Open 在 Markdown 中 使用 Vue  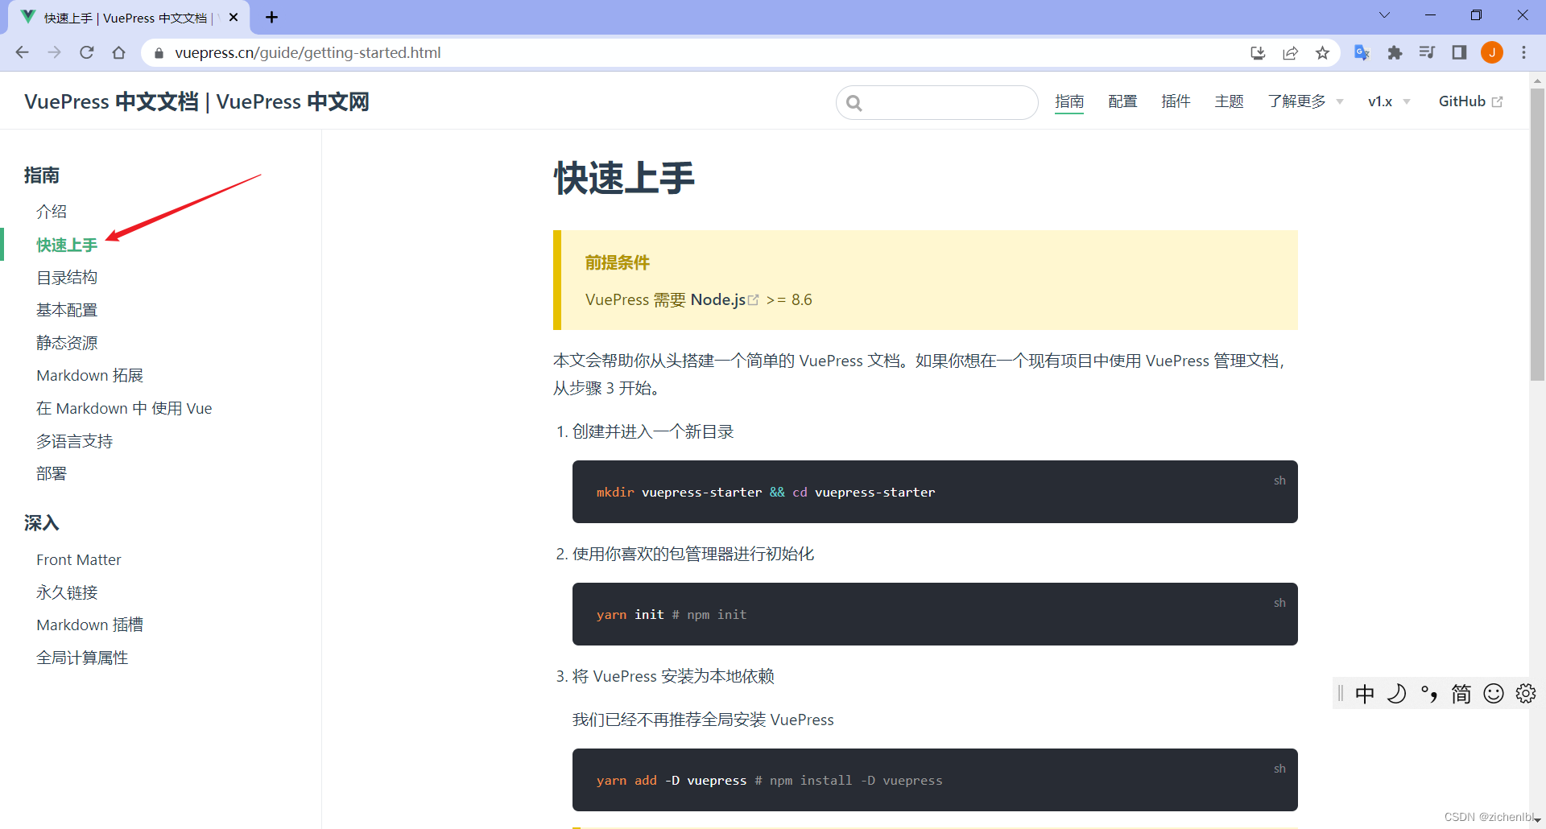[124, 408]
